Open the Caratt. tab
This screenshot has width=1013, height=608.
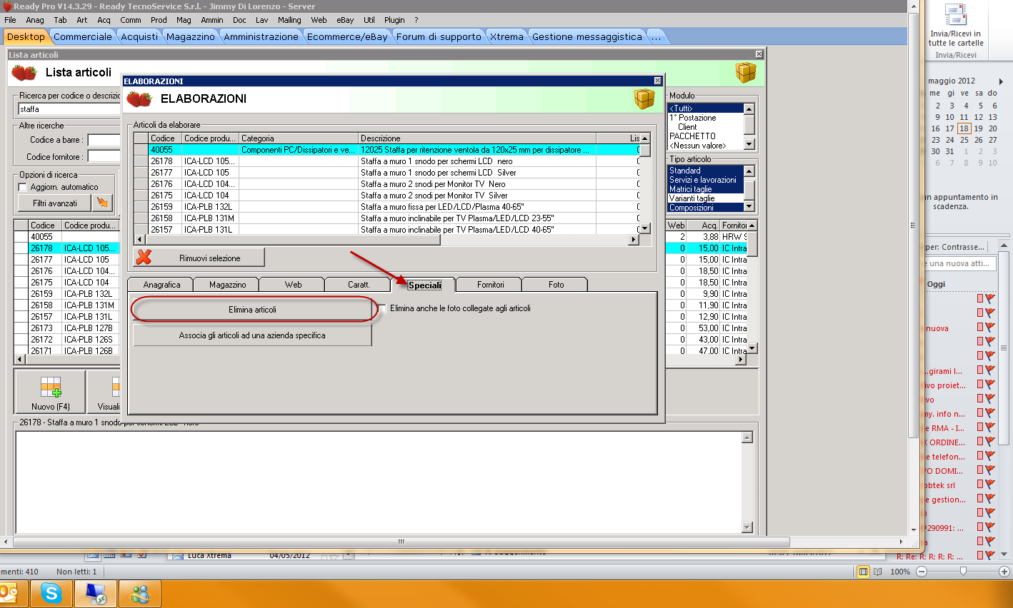(359, 285)
